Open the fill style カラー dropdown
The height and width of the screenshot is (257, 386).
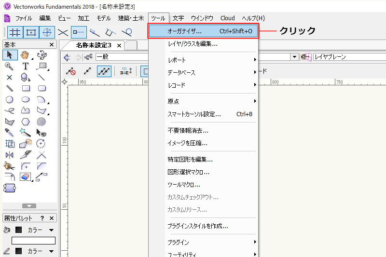[51, 230]
